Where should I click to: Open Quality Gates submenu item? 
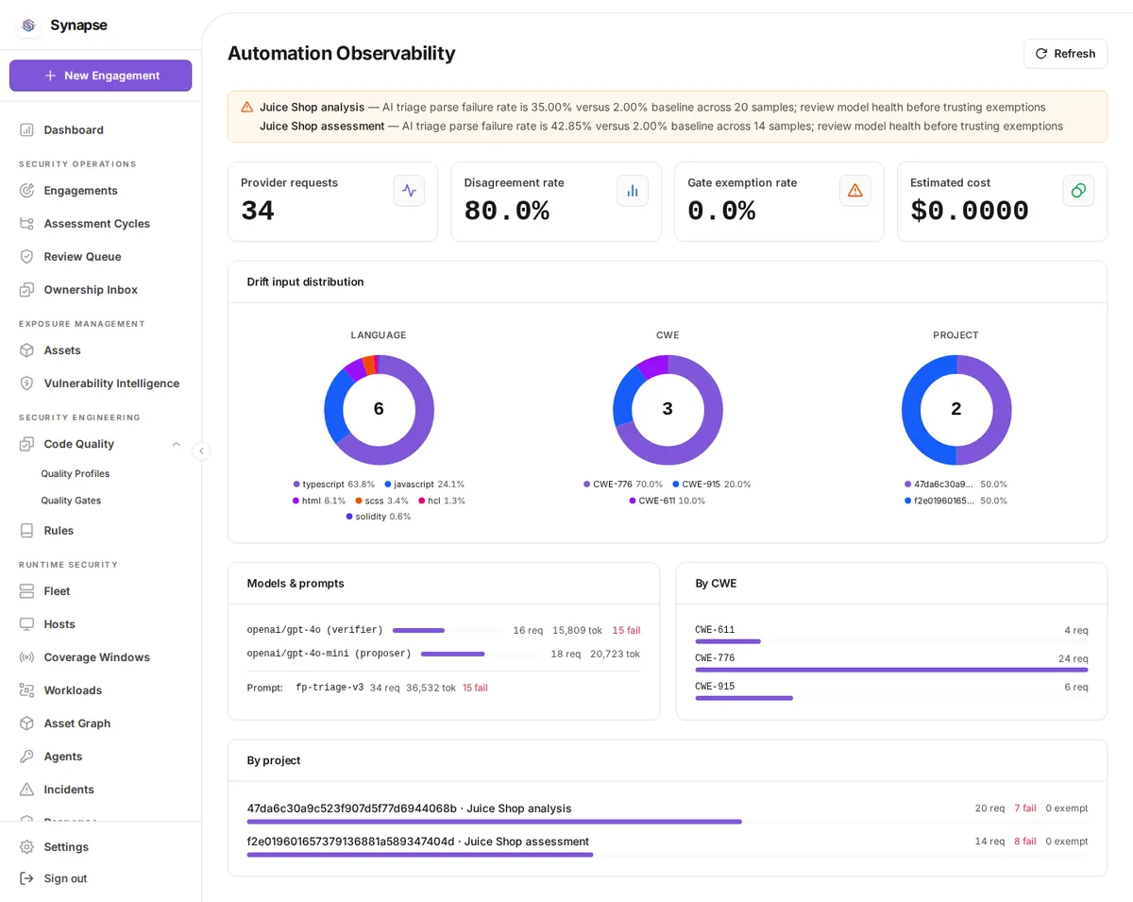click(x=71, y=500)
